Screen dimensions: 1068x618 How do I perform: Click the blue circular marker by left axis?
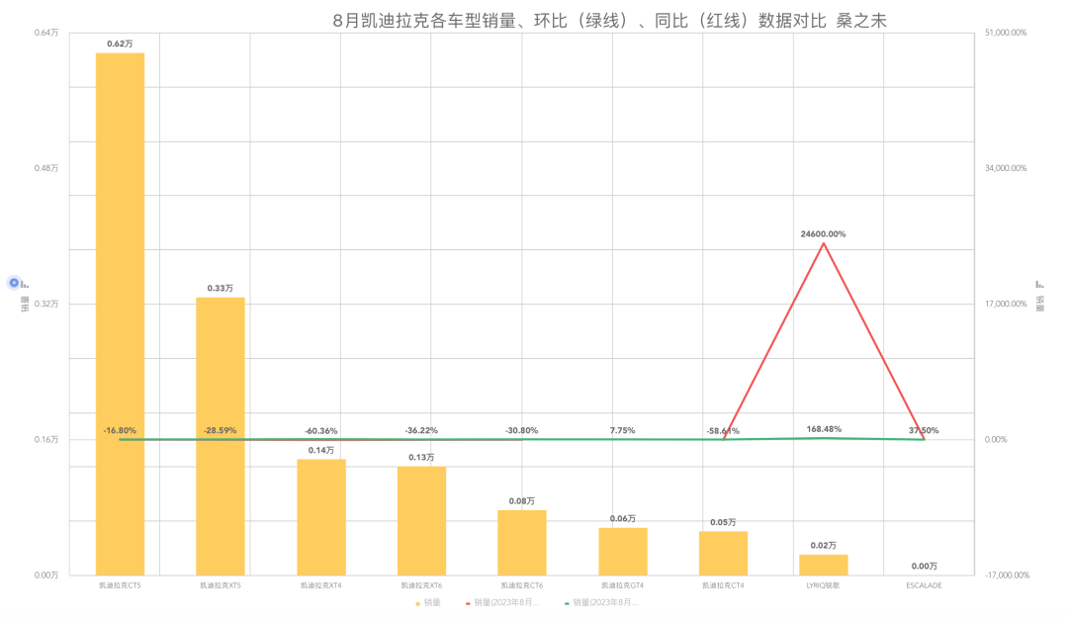click(x=14, y=283)
